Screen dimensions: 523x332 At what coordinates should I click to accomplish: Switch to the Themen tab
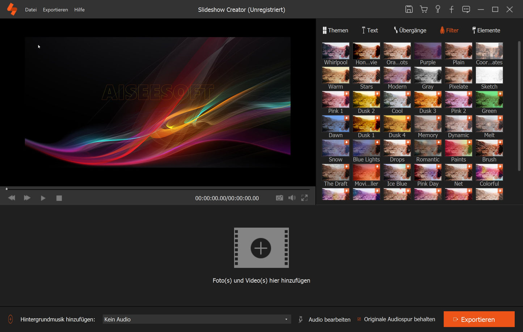335,30
